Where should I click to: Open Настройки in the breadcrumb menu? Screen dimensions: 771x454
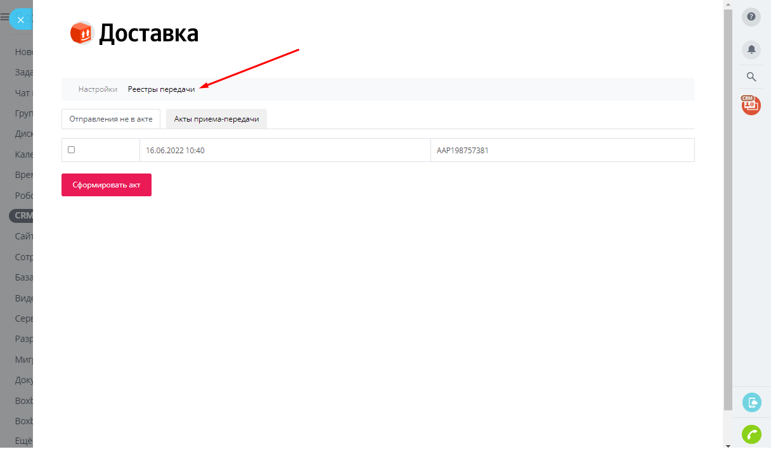[98, 89]
